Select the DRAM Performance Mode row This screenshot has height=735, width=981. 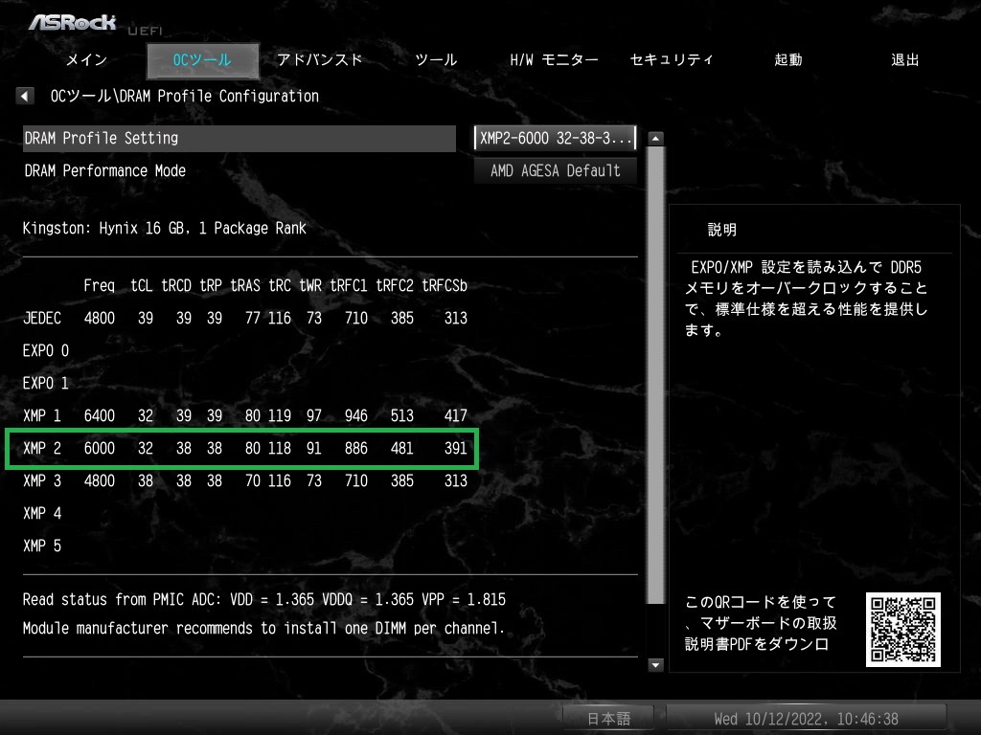coord(239,170)
